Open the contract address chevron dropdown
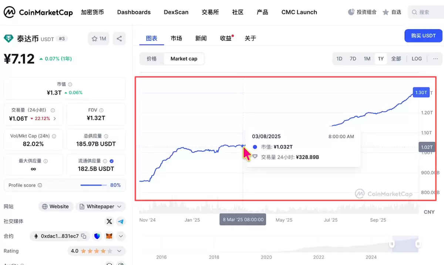Screen dimensions: 444x265 (x=121, y=236)
